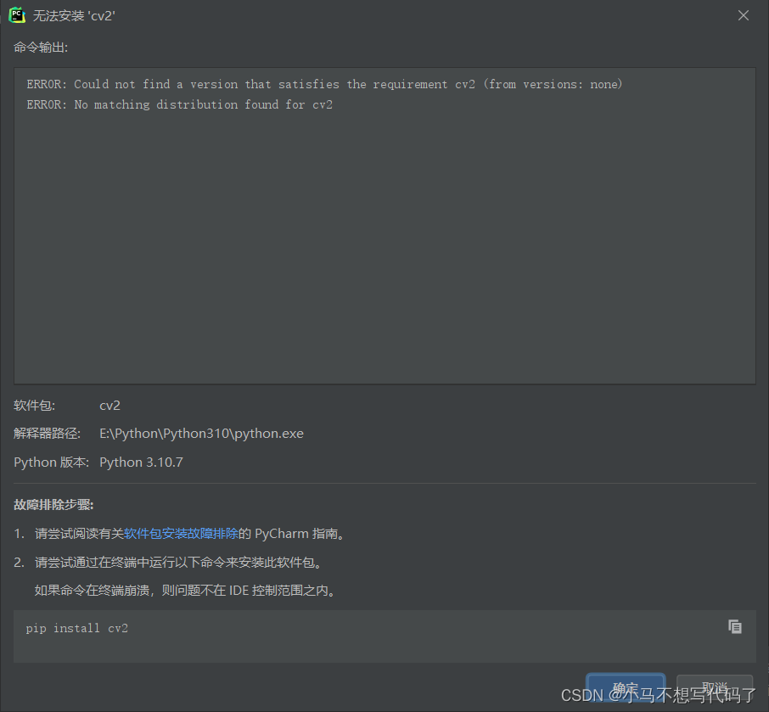This screenshot has width=769, height=712.
Task: Confirm with the 确定 button
Action: (x=626, y=688)
